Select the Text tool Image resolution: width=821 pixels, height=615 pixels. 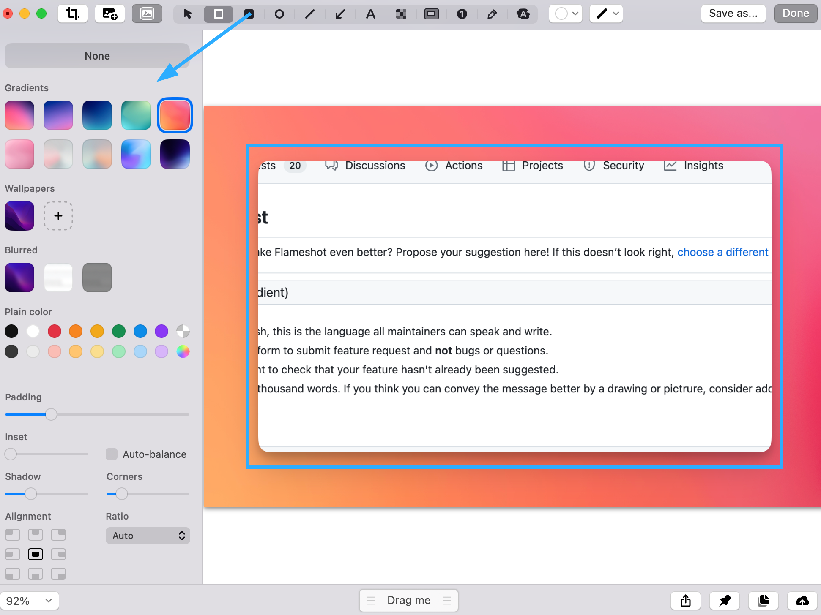pyautogui.click(x=371, y=14)
